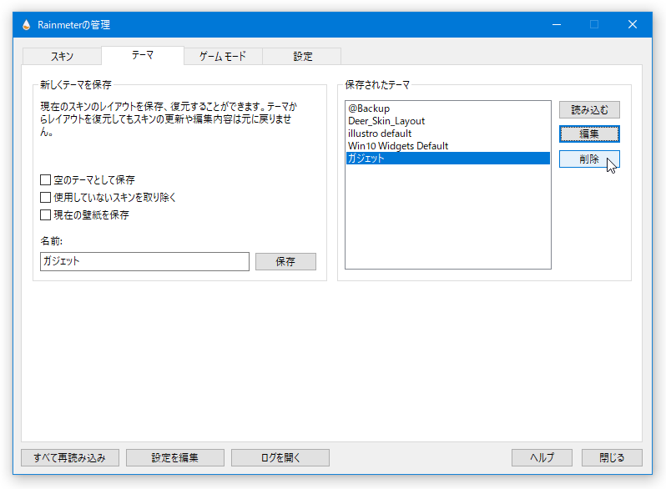Select Win10 Widgets Default theme

[447, 146]
